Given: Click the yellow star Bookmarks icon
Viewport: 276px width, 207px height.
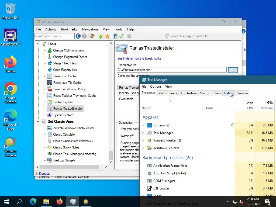Looking at the screenshot, I should pos(107,36).
